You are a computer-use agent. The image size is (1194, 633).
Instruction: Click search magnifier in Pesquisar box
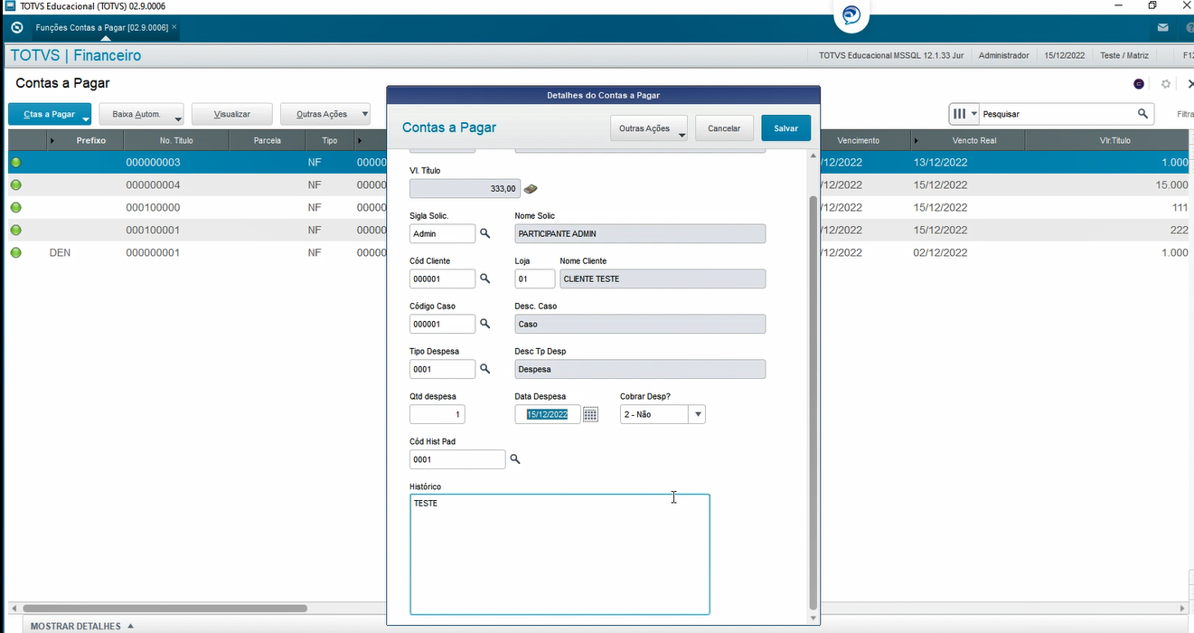(1142, 114)
